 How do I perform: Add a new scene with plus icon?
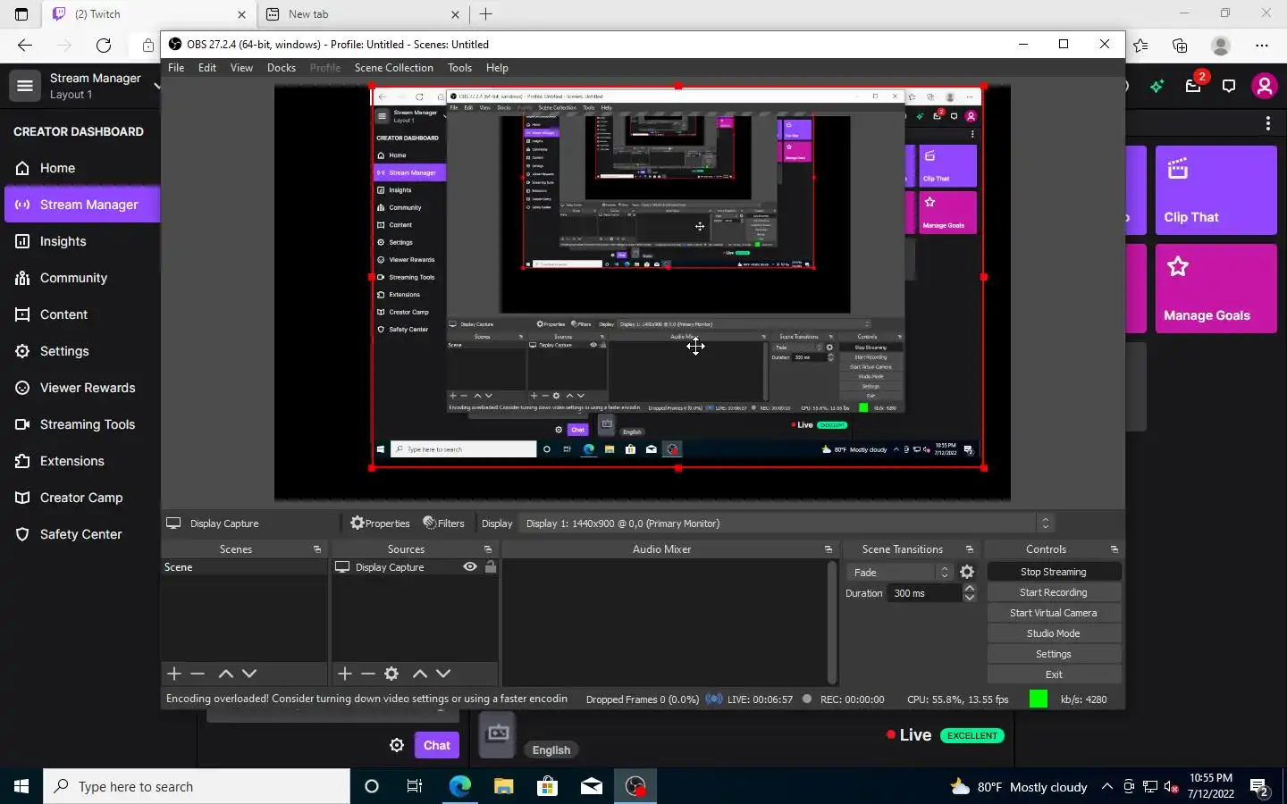click(x=174, y=674)
